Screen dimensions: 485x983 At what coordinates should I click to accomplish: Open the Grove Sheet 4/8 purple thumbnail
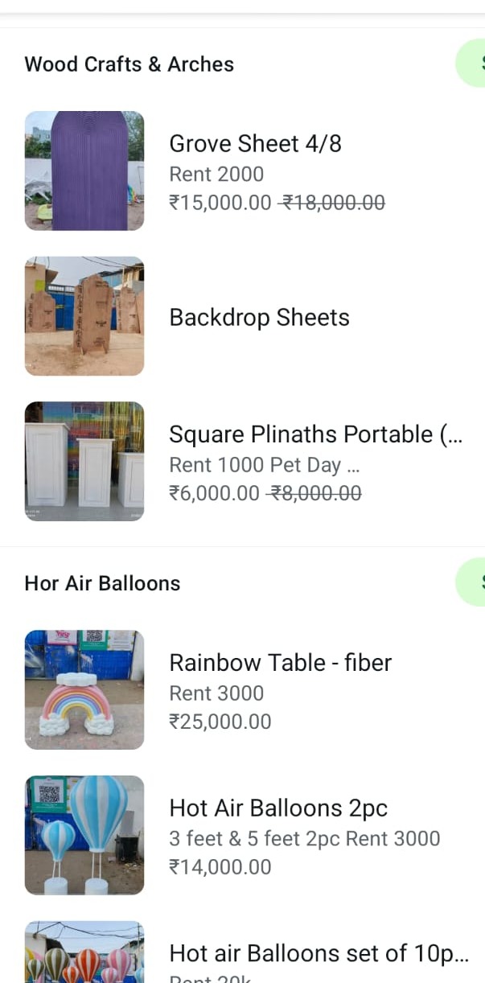click(84, 171)
